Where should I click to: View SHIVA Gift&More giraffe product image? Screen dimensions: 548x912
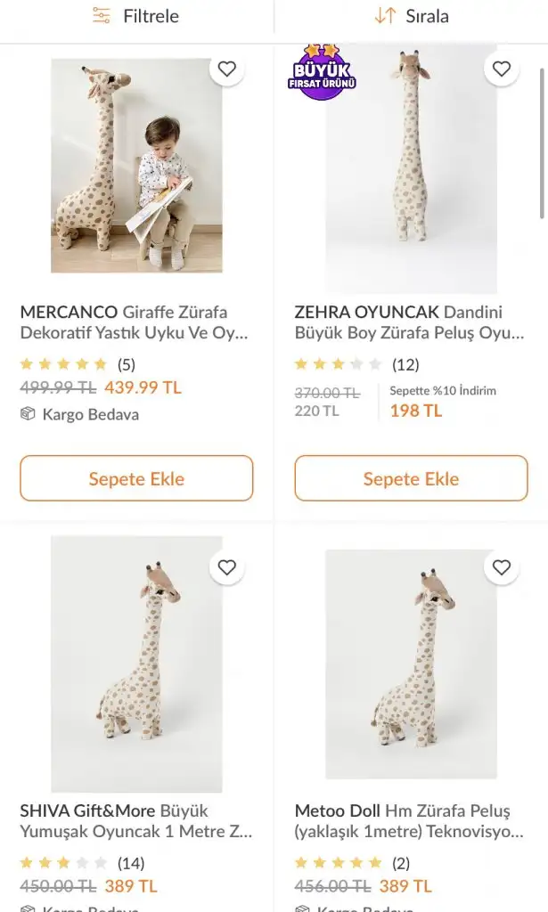click(136, 664)
